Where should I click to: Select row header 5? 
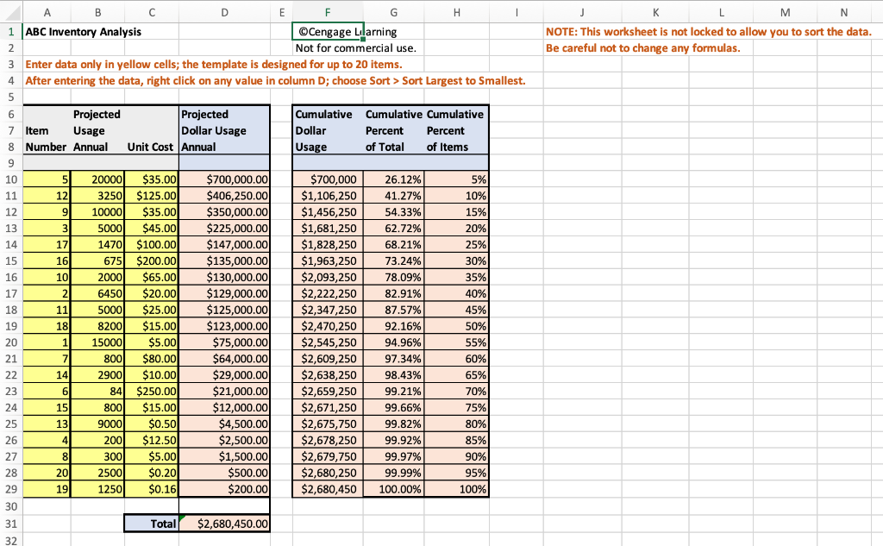[11, 97]
